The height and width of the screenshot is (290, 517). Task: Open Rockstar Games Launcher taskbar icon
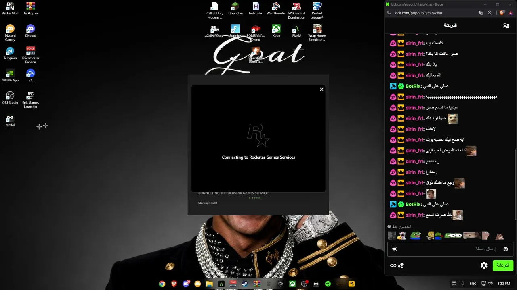pyautogui.click(x=351, y=284)
